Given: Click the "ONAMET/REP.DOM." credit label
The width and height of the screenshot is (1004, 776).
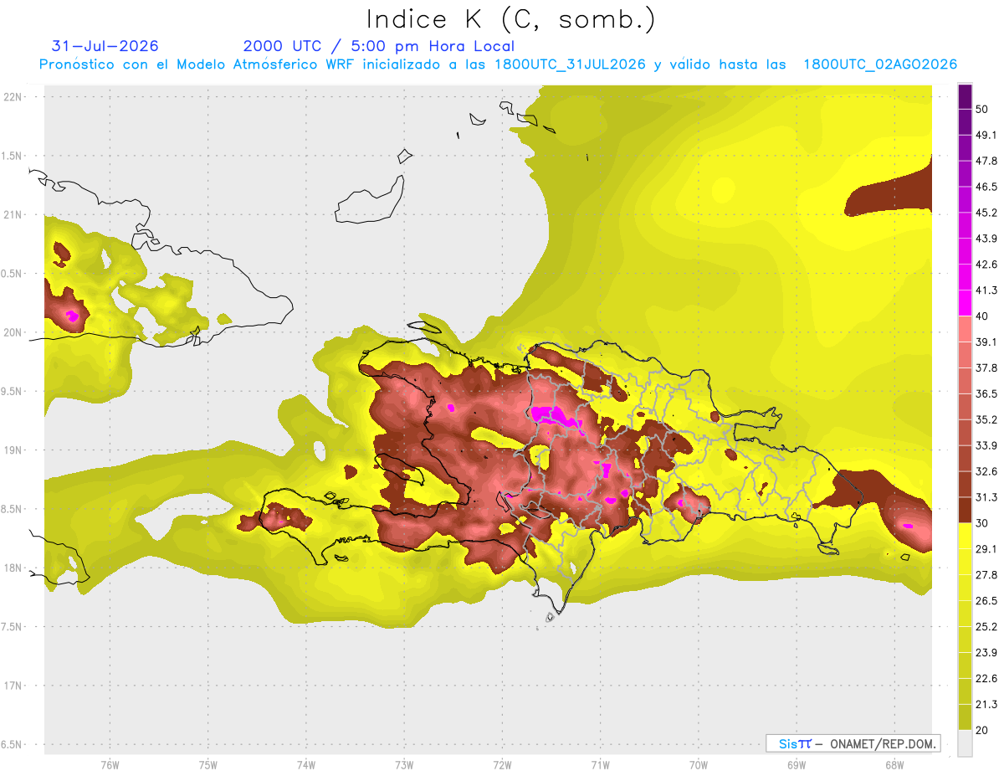Looking at the screenshot, I should (x=884, y=743).
